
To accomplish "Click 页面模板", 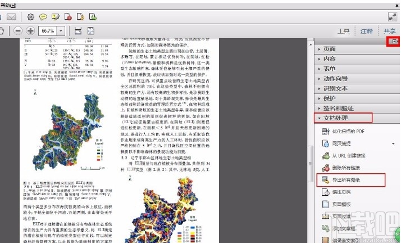I will tap(341, 204).
